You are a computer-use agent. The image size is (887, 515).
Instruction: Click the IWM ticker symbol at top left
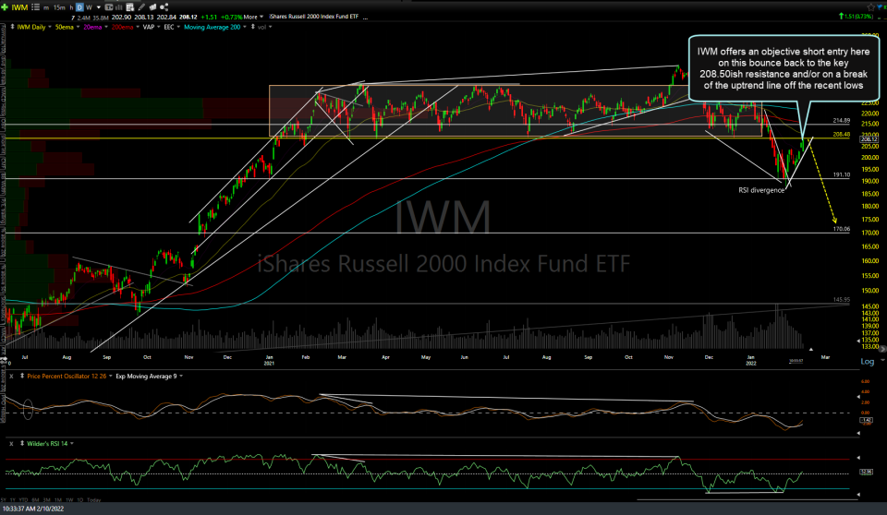point(19,7)
